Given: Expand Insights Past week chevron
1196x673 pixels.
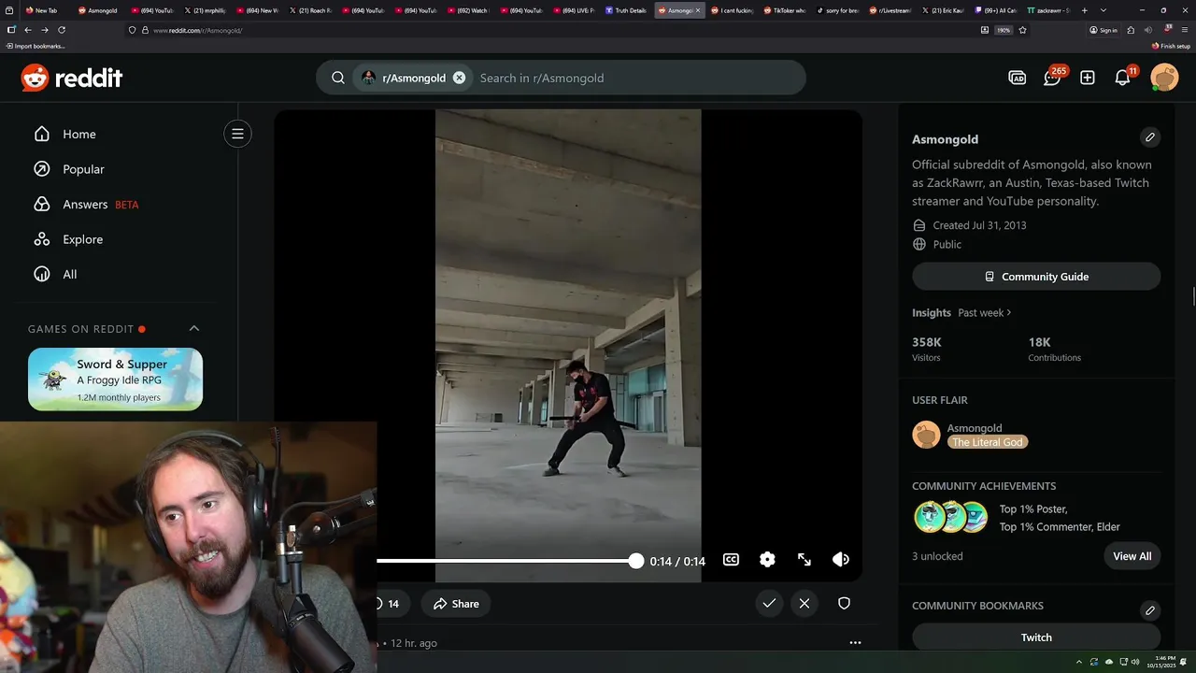Looking at the screenshot, I should coord(1009,312).
